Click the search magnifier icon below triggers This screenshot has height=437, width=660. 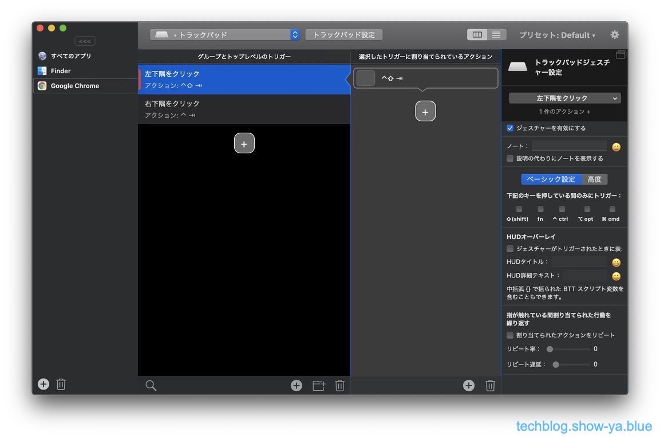(x=151, y=386)
